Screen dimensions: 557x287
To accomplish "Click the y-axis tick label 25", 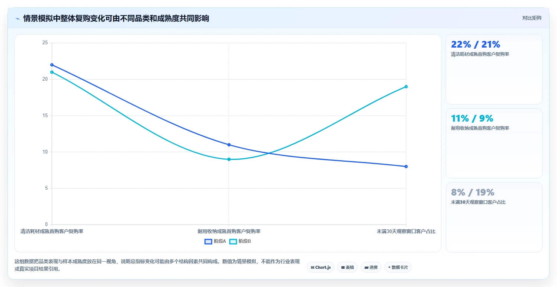I will point(45,43).
